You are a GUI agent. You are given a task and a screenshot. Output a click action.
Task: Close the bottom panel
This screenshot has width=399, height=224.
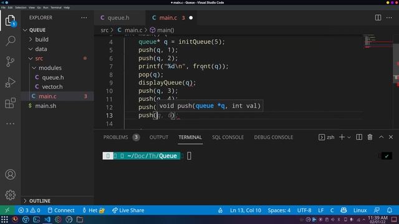[x=391, y=137]
